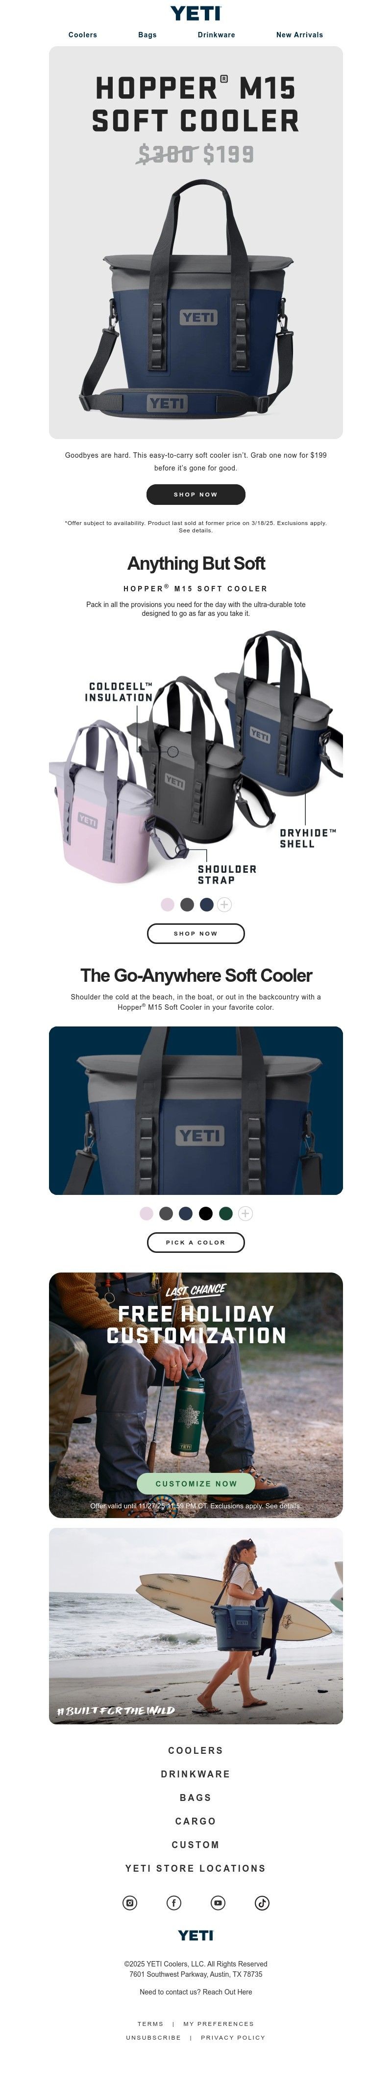Click the Pick a Color button
This screenshot has width=392, height=2076.
[x=196, y=1243]
